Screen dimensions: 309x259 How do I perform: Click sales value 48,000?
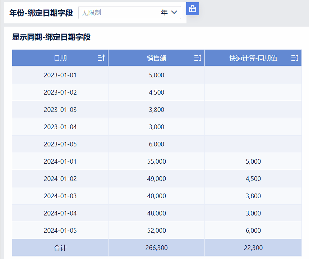(156, 213)
